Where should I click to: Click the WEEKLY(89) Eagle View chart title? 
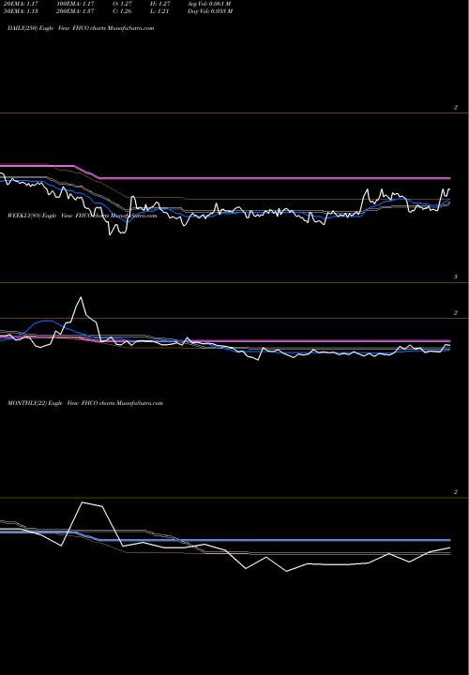[x=82, y=216]
